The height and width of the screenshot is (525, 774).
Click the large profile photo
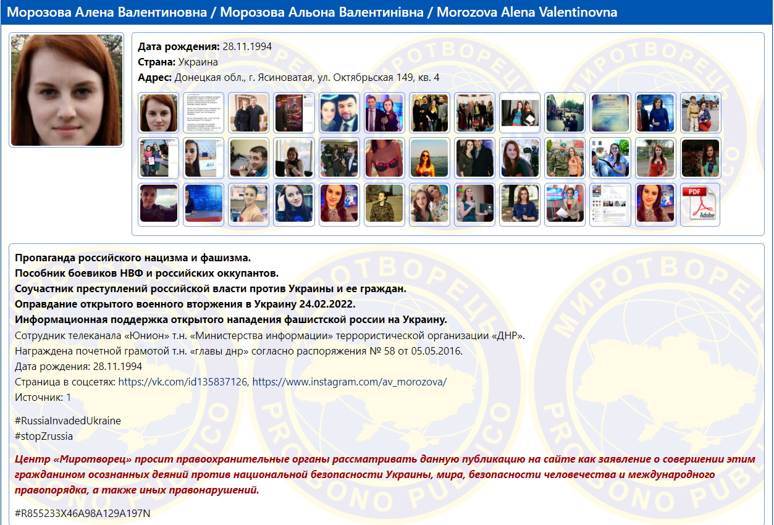coord(67,90)
